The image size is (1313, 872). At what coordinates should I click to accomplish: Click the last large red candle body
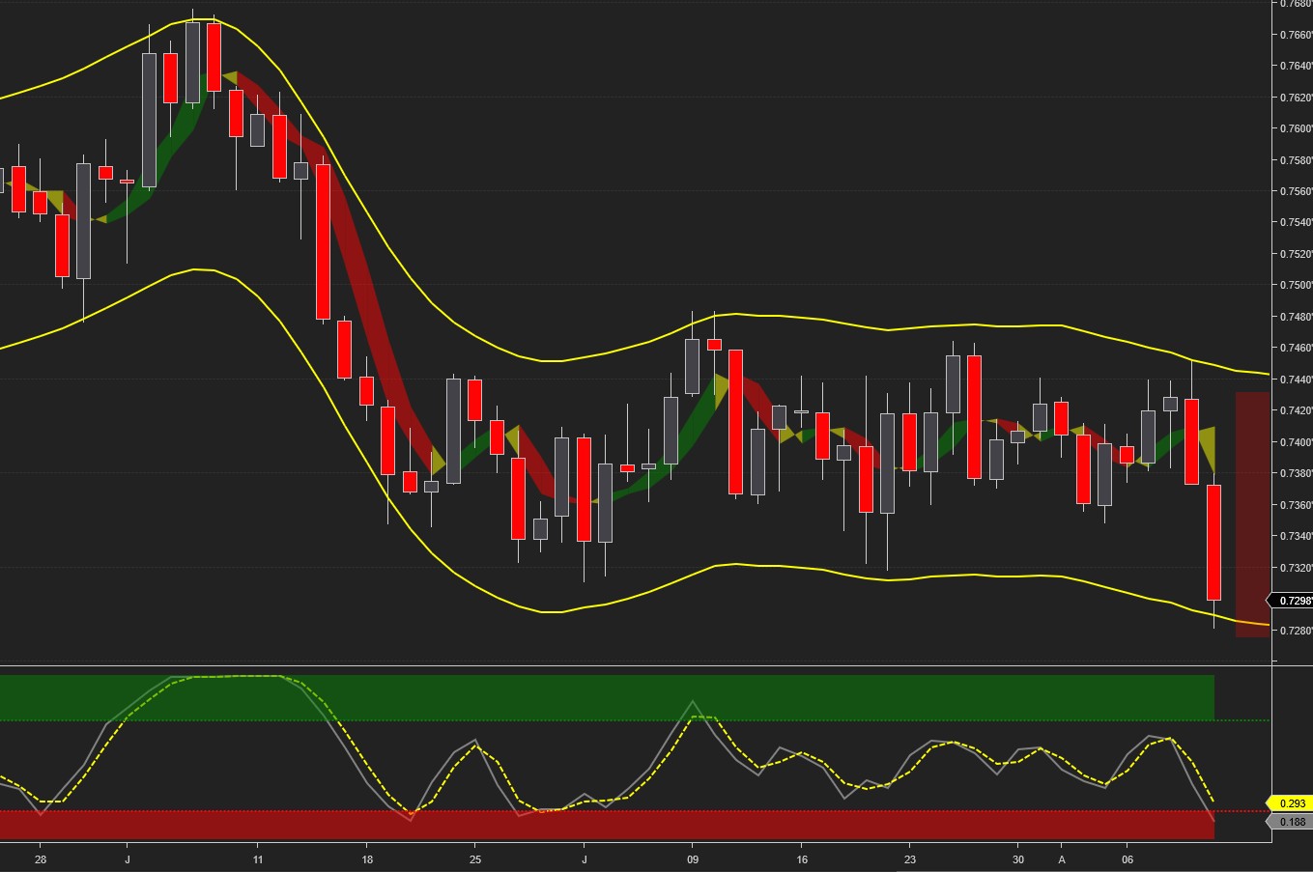tap(1213, 543)
